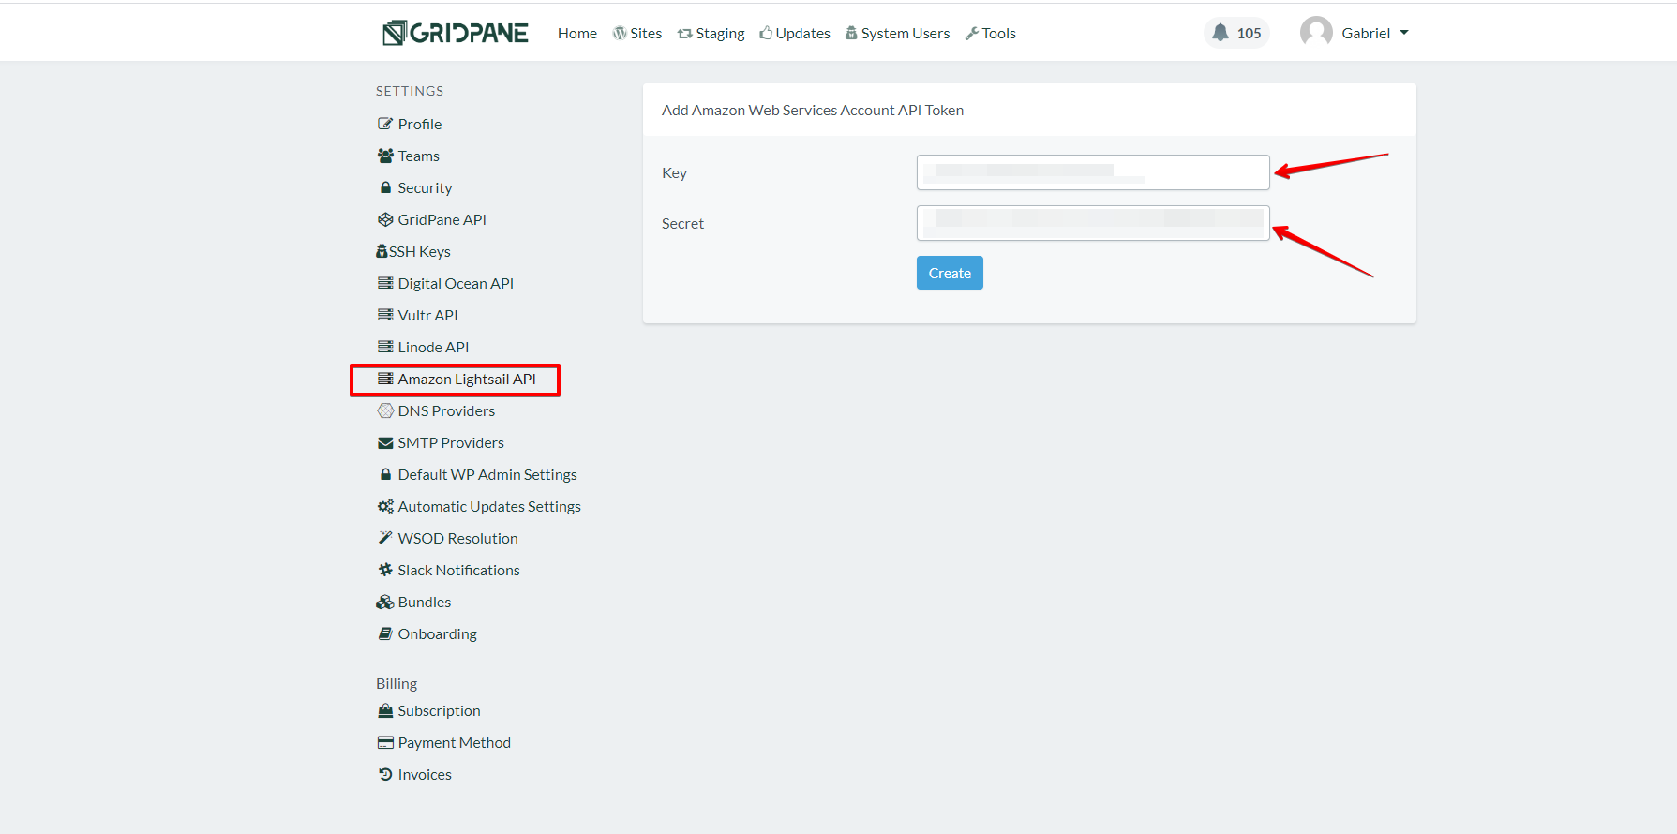Click the Automatic Updates gears icon
1677x834 pixels.
point(385,506)
